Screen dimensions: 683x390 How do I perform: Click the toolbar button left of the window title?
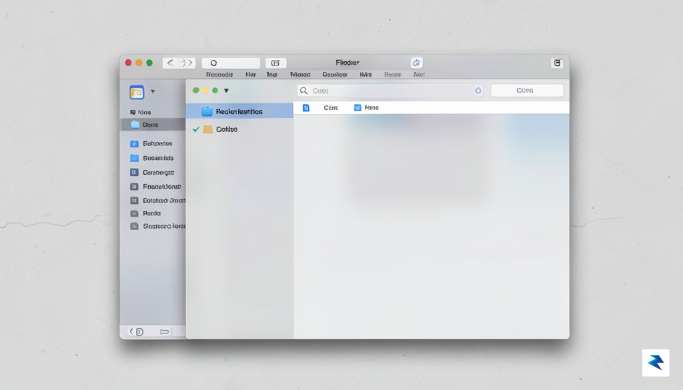(275, 63)
